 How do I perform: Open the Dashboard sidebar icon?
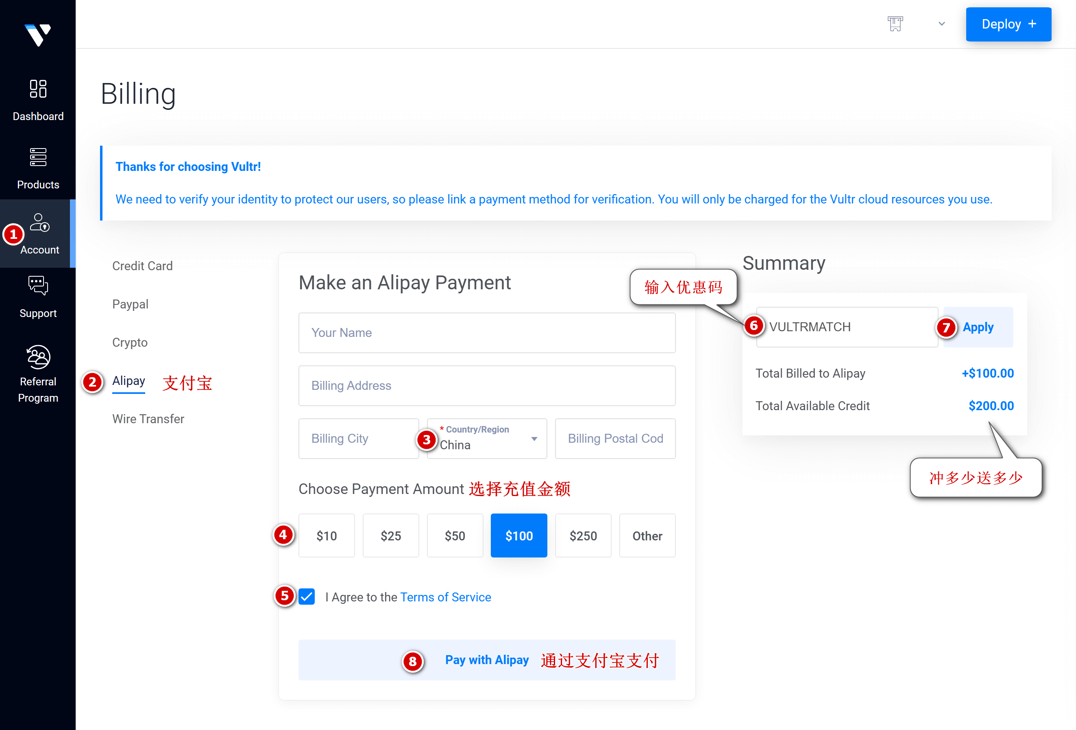coord(38,89)
